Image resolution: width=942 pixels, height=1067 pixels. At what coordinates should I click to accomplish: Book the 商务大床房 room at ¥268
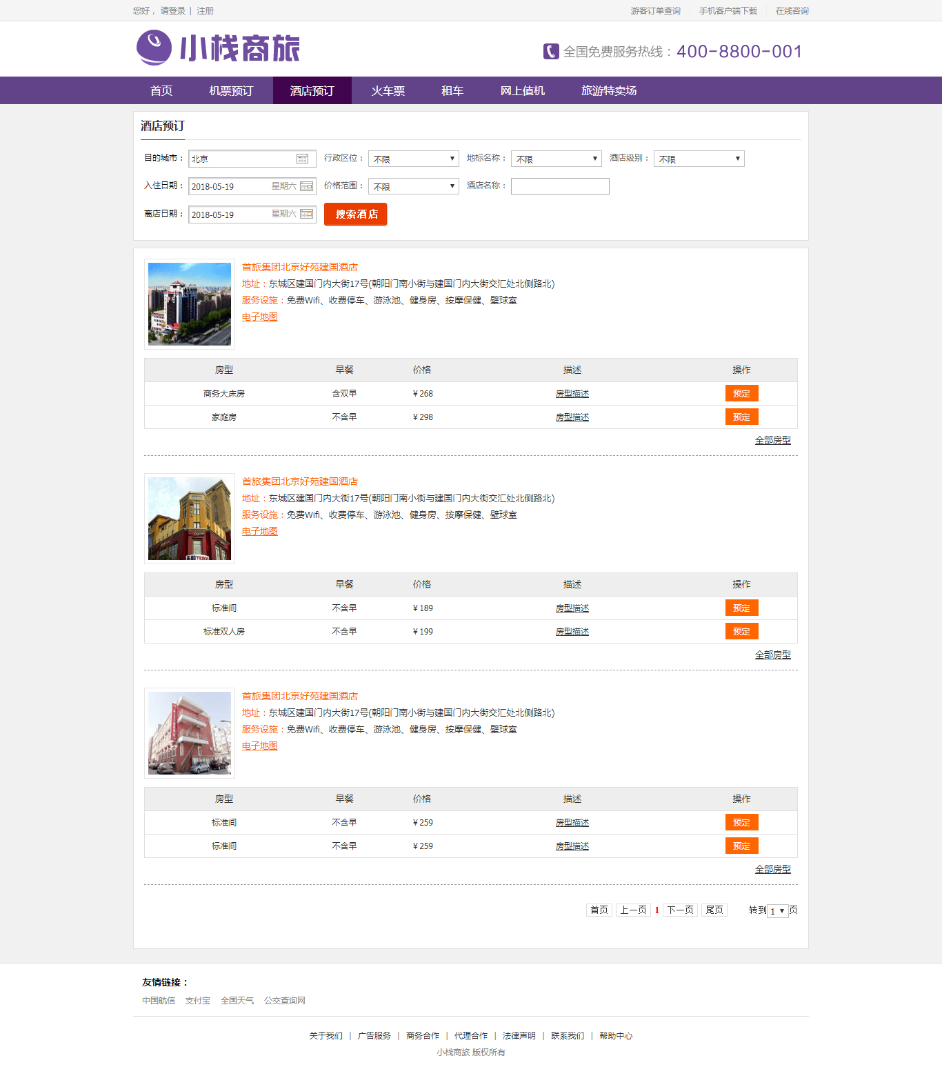[x=741, y=394]
